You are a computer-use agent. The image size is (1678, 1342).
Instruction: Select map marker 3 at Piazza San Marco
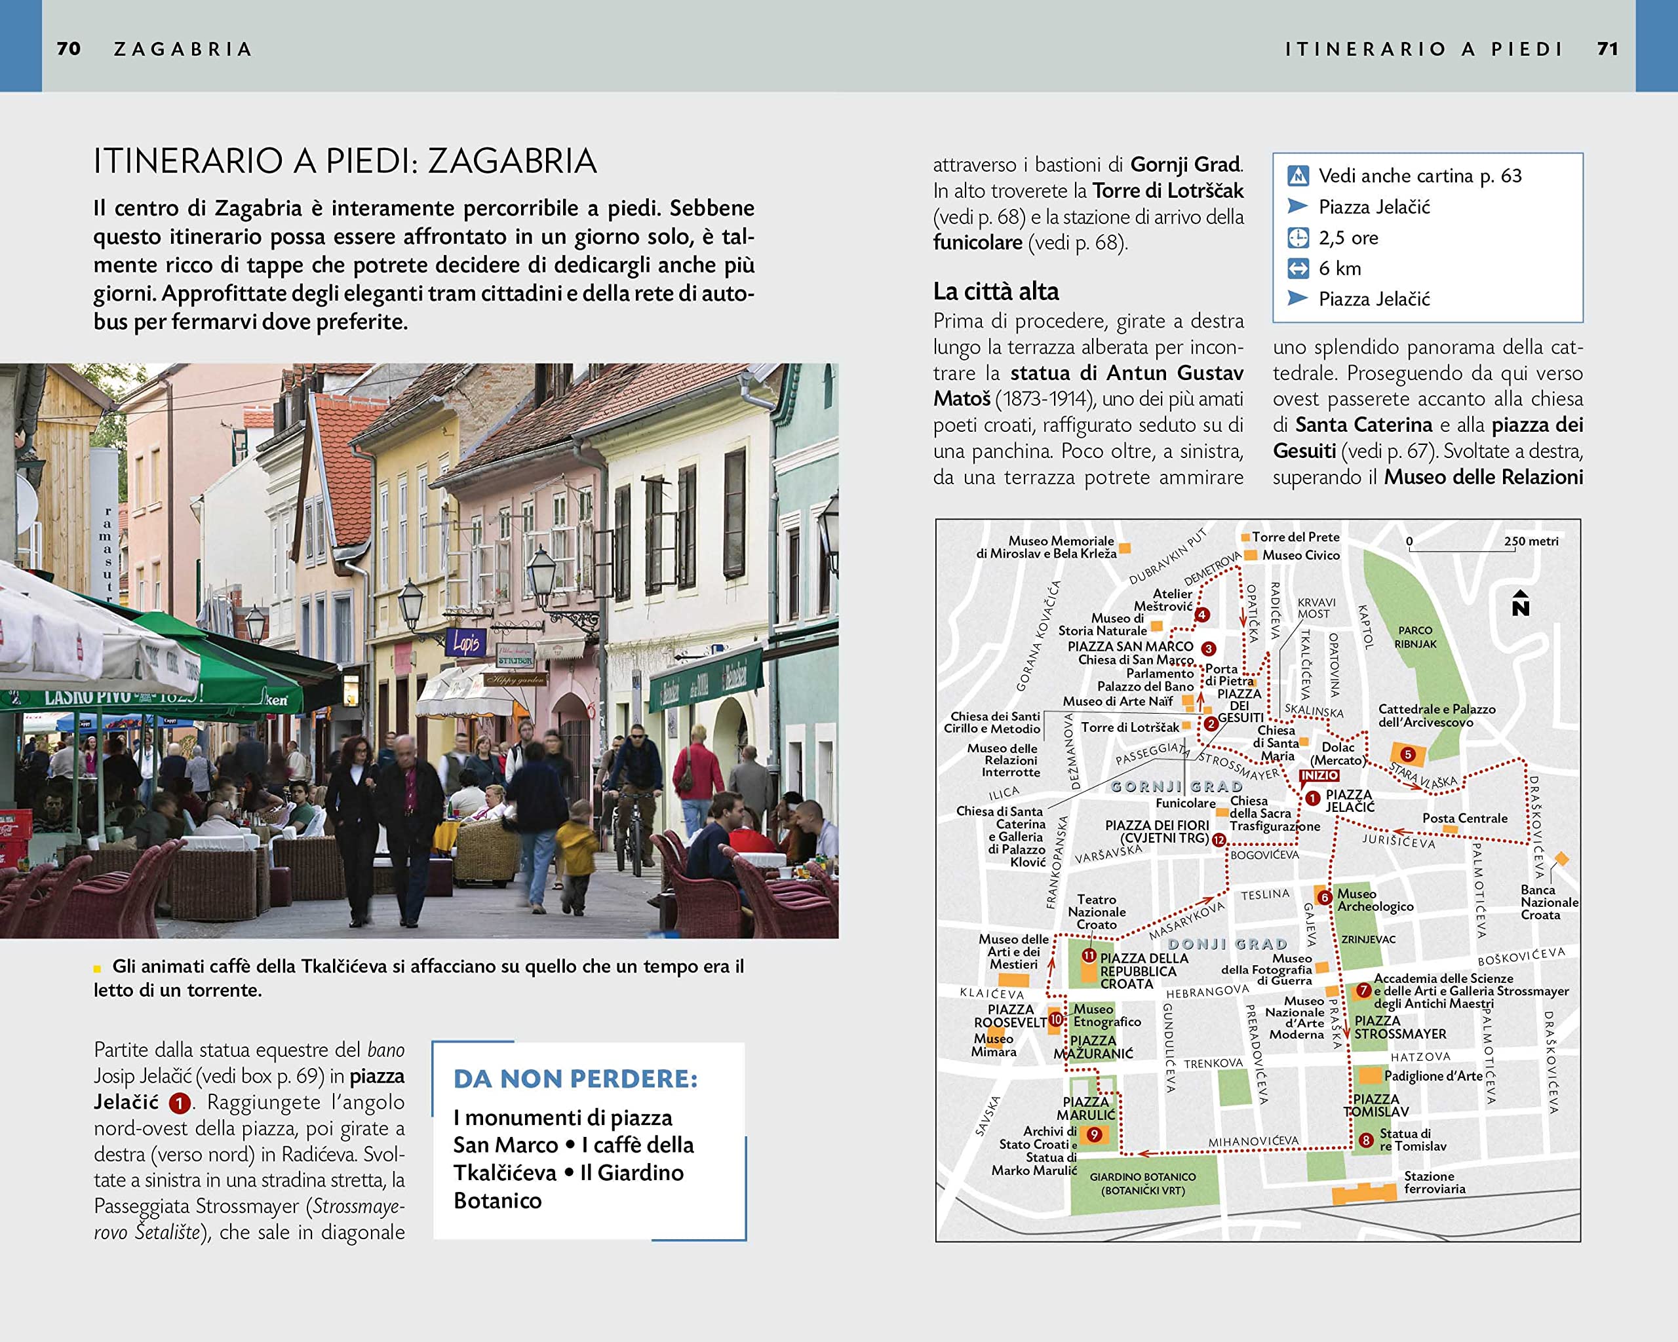[1208, 648]
